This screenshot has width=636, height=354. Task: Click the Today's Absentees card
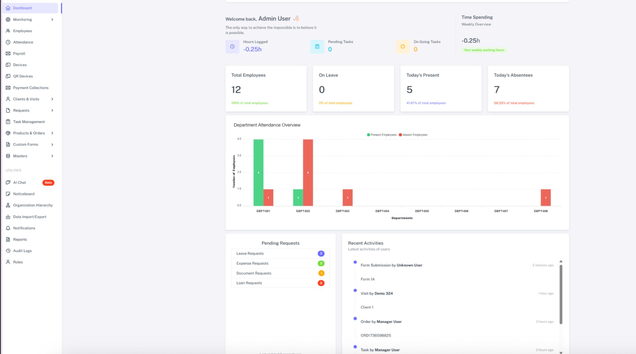pos(528,89)
